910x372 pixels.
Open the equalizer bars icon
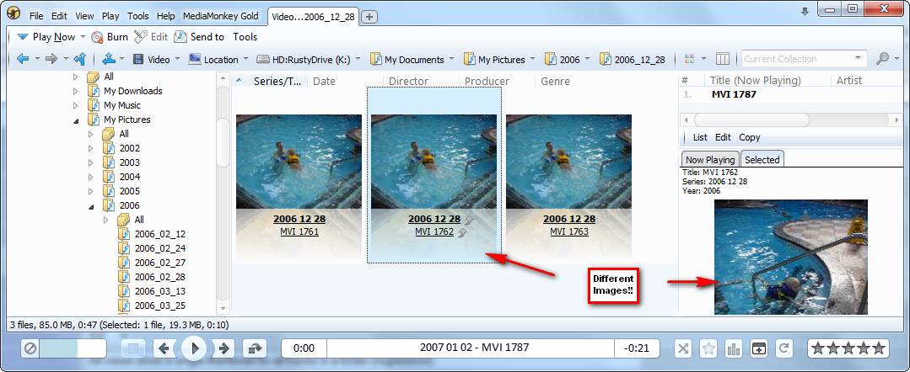tap(733, 348)
